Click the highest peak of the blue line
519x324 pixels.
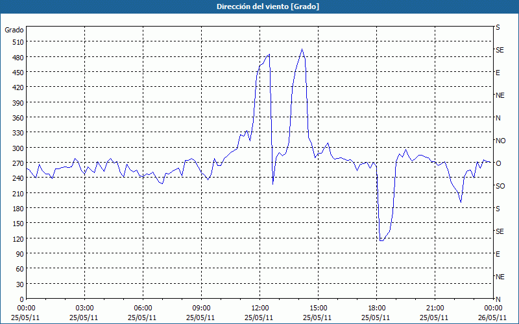coord(302,49)
